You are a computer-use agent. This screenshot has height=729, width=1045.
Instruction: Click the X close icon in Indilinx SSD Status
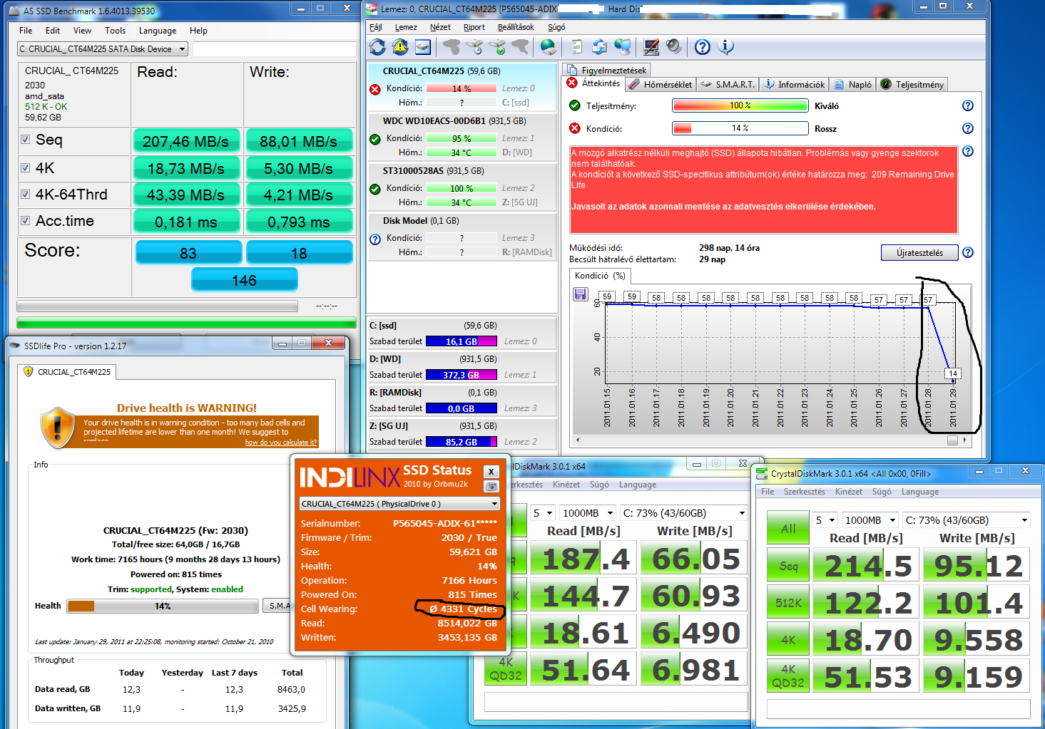pos(491,472)
